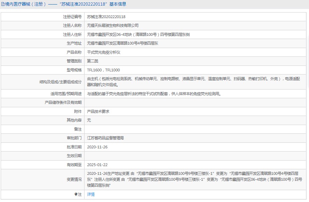Select the structure composition text 由主机
The width and height of the screenshot is (309, 202).
pos(193,82)
